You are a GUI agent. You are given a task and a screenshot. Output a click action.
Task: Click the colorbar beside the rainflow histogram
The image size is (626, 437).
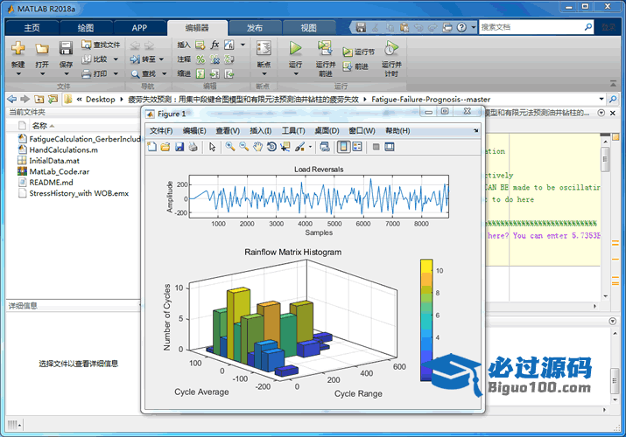point(426,320)
